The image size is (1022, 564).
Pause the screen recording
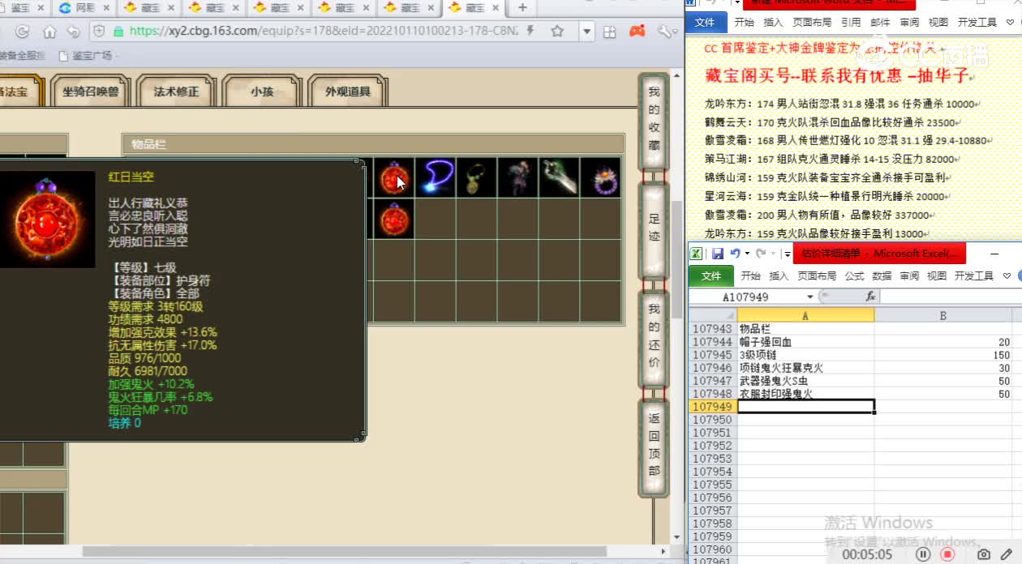(922, 554)
